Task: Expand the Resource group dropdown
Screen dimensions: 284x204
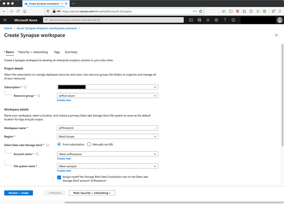Action: pos(107,96)
